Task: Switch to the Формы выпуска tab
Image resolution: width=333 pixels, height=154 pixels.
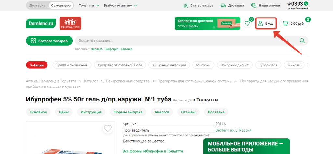Action: click(128, 112)
